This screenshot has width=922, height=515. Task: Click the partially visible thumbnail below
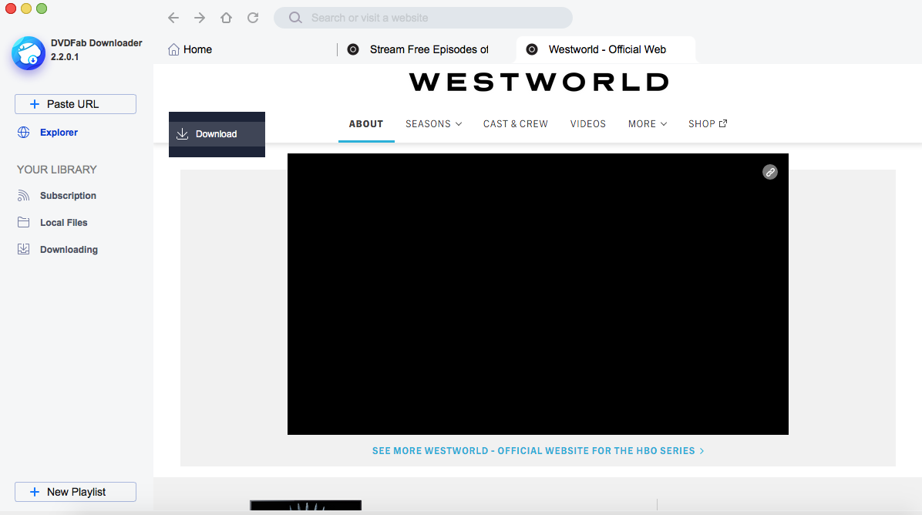tap(306, 506)
